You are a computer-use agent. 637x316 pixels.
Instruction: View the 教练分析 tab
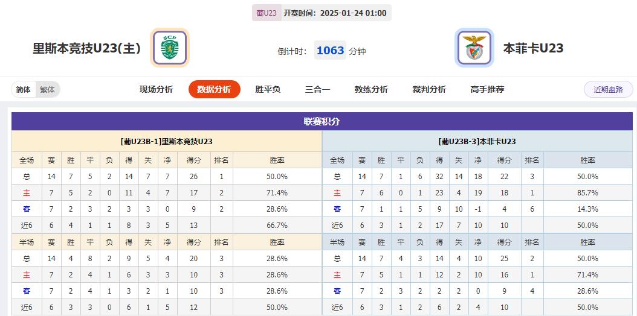coord(371,89)
